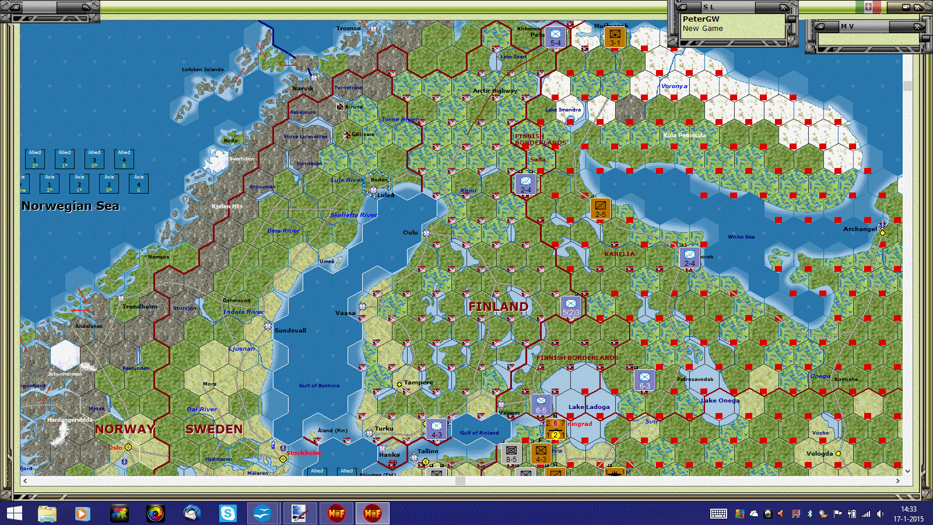Screen dimensions: 933x525
Task: Click the Archangel port symbol
Action: click(882, 224)
